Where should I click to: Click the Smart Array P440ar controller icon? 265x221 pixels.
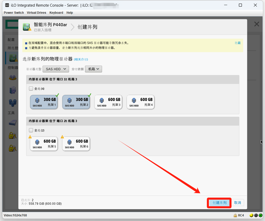pyautogui.click(x=27, y=27)
